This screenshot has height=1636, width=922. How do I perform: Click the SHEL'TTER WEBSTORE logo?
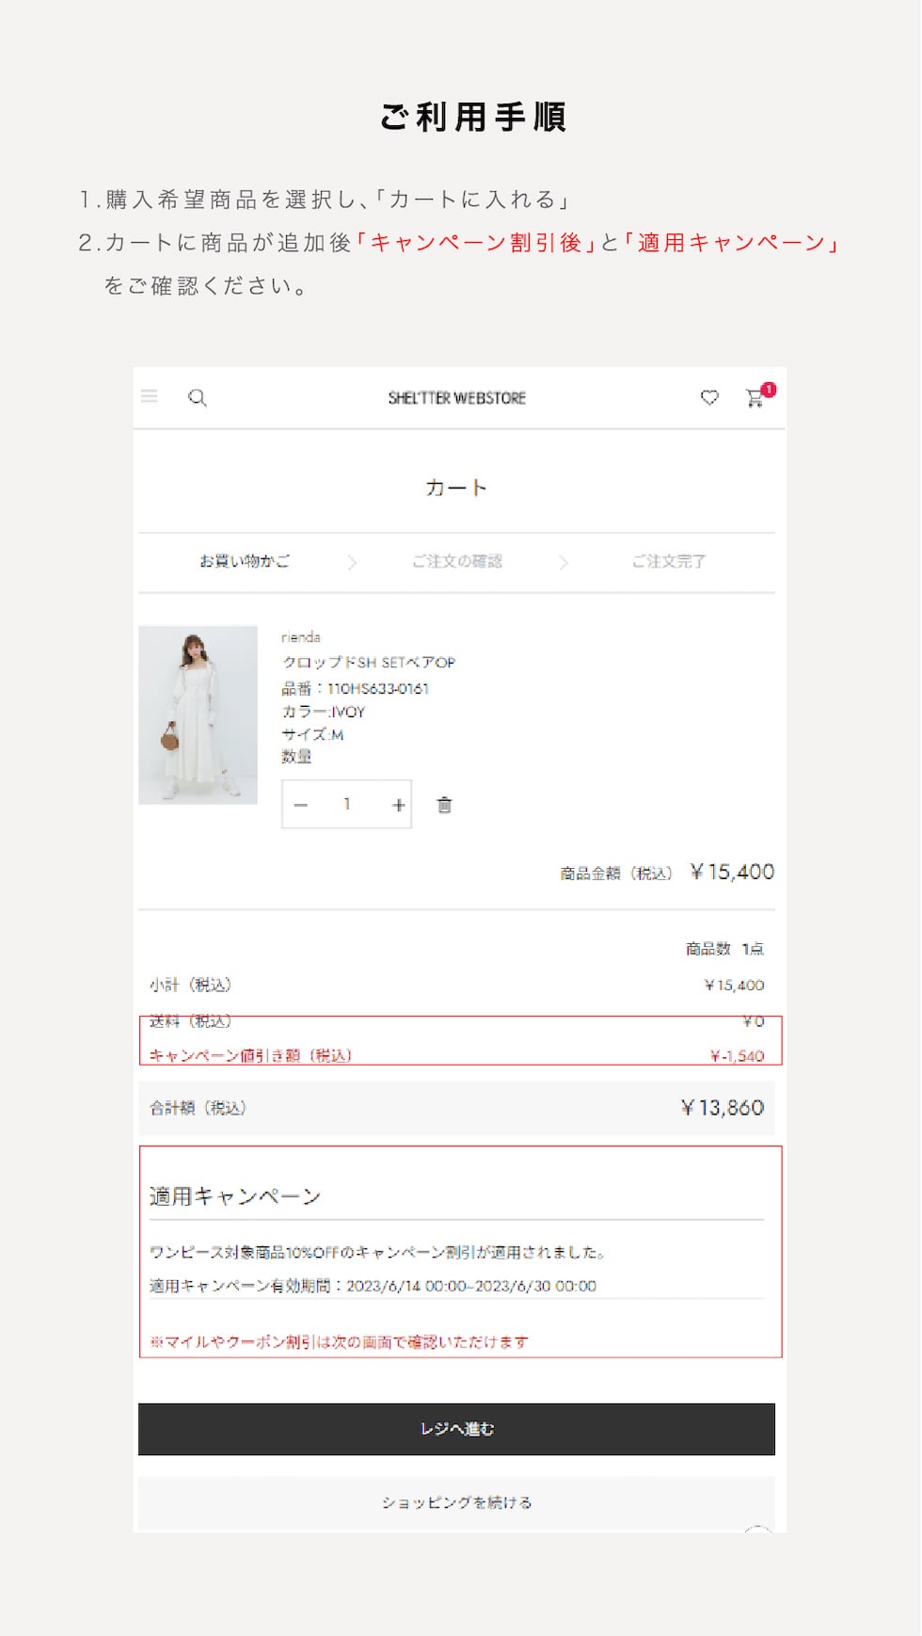[457, 398]
